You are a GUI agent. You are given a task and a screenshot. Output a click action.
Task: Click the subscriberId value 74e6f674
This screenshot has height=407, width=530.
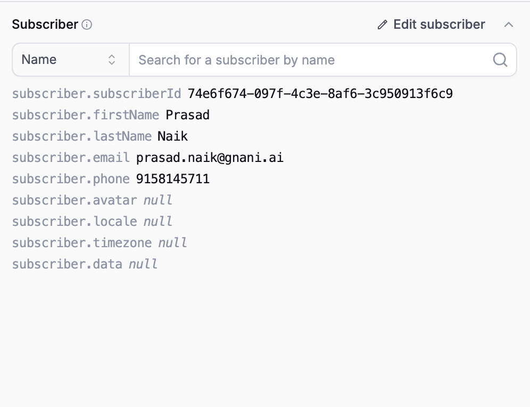(x=320, y=94)
